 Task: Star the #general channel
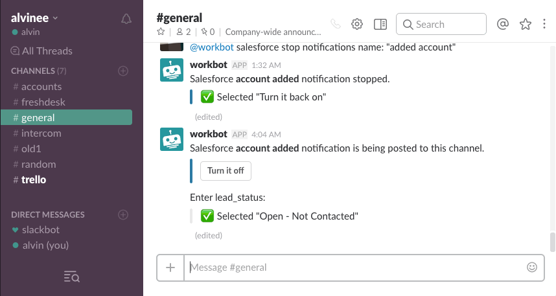click(161, 31)
